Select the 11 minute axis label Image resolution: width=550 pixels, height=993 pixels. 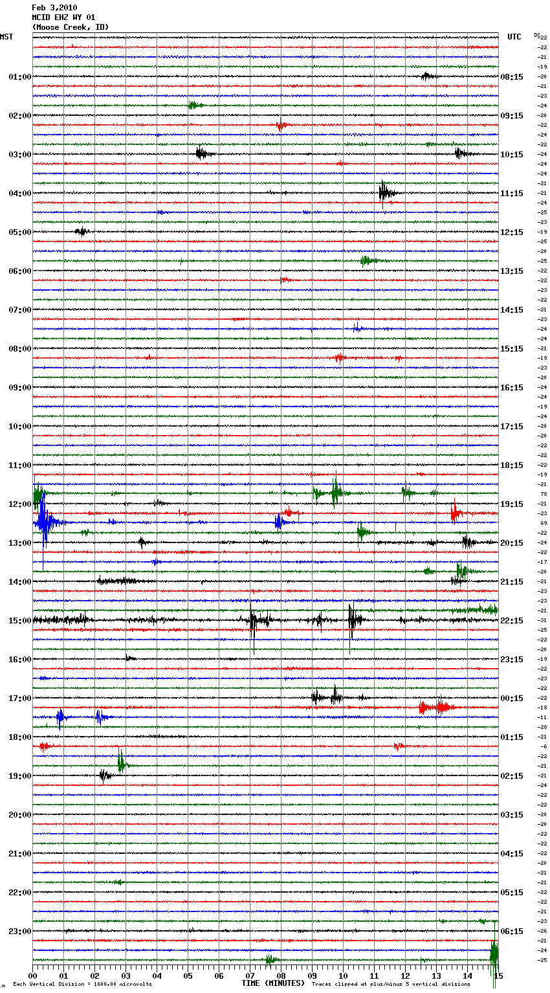tap(374, 976)
